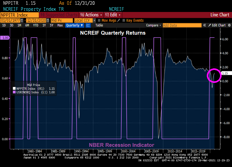Collapse panel with double-chevron icon
232x167 pixels.
pos(205,25)
